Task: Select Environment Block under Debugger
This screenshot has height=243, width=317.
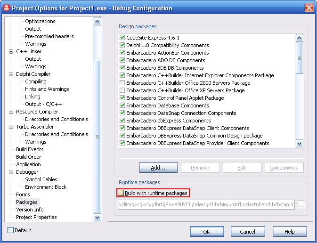Action: pos(46,187)
